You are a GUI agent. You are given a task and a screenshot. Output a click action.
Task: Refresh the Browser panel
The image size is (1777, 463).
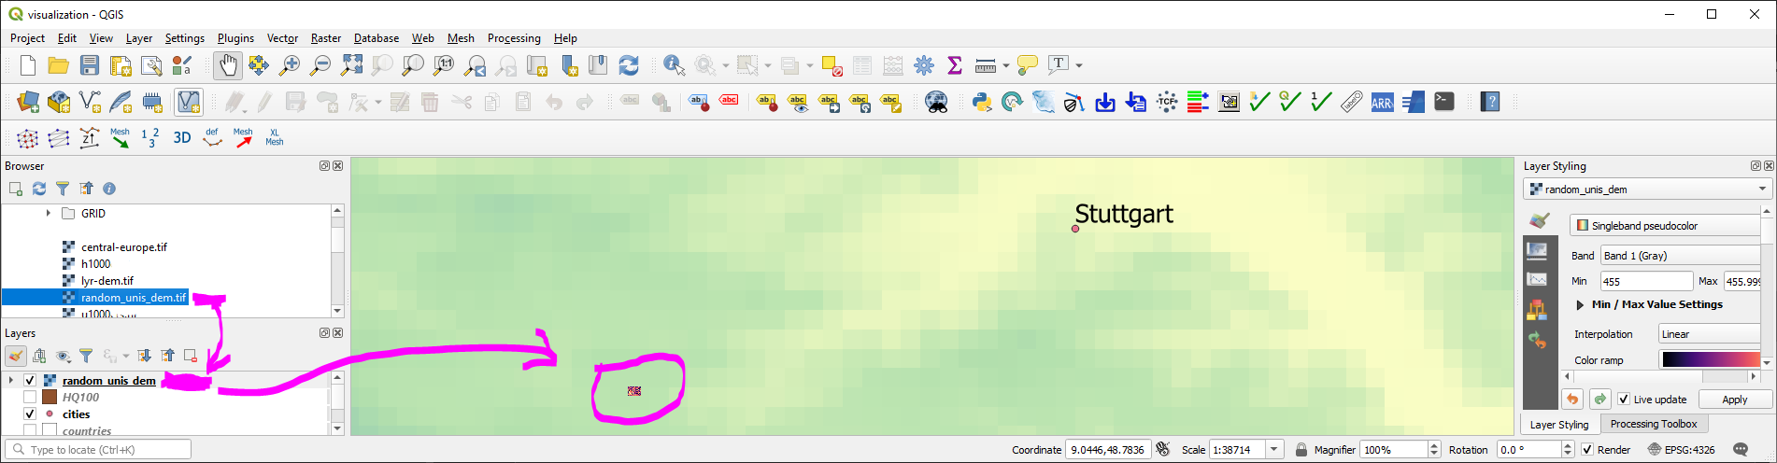39,189
